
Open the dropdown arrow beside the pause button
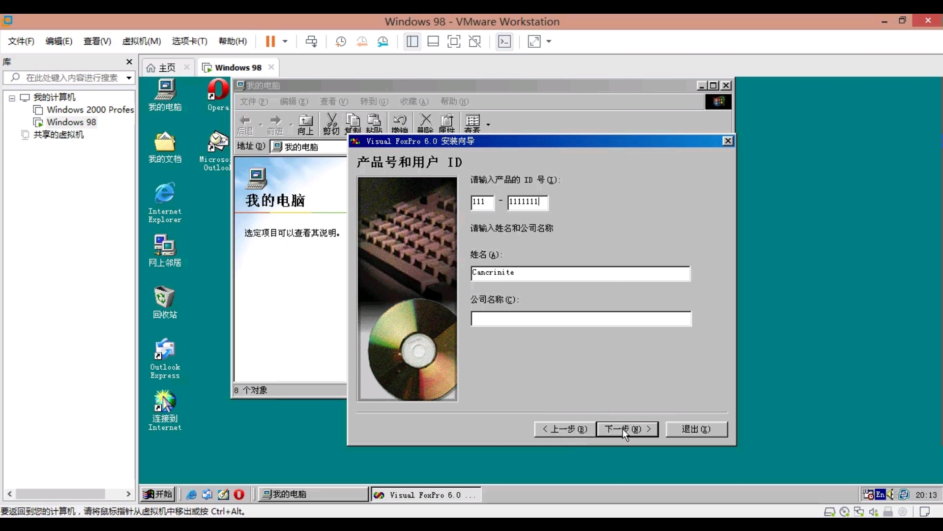[285, 41]
